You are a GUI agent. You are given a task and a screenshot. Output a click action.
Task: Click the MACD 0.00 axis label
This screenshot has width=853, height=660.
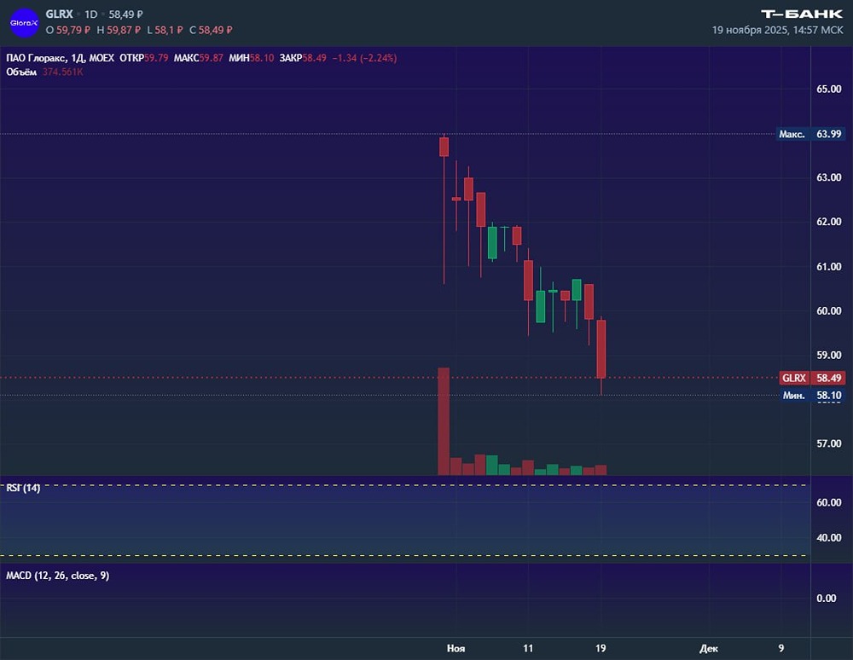[x=827, y=599]
